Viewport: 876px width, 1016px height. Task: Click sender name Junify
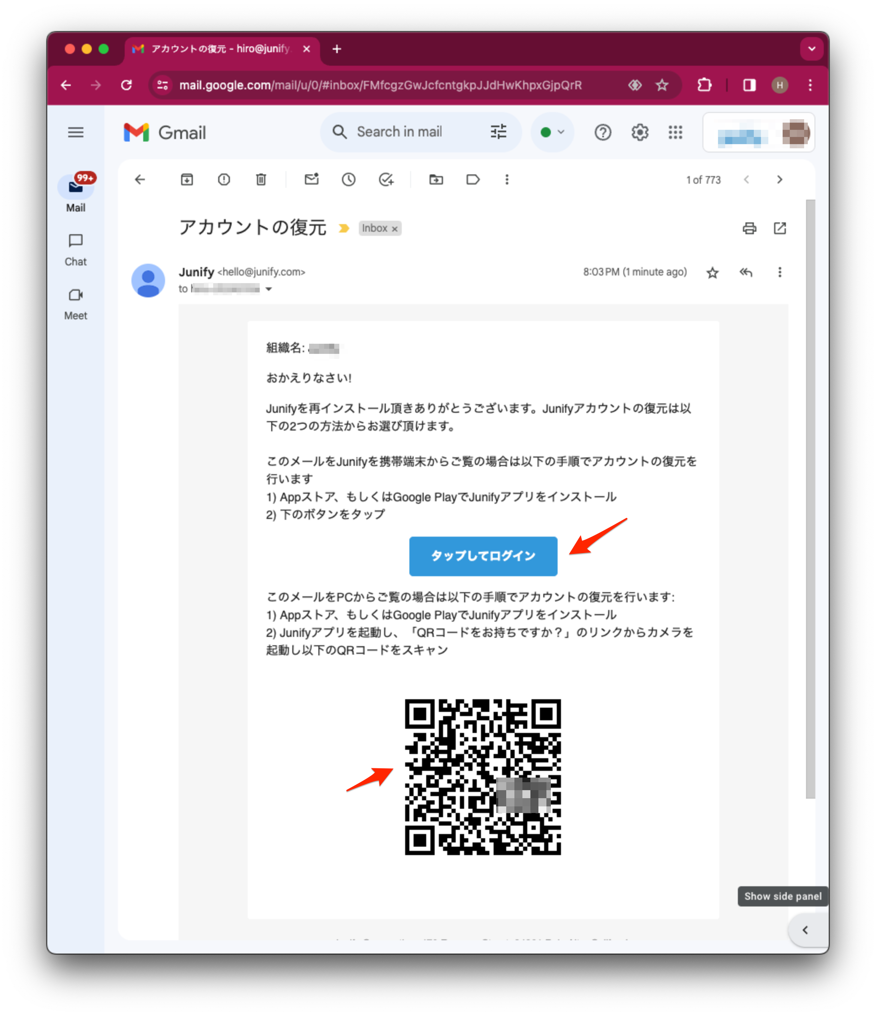tap(197, 272)
